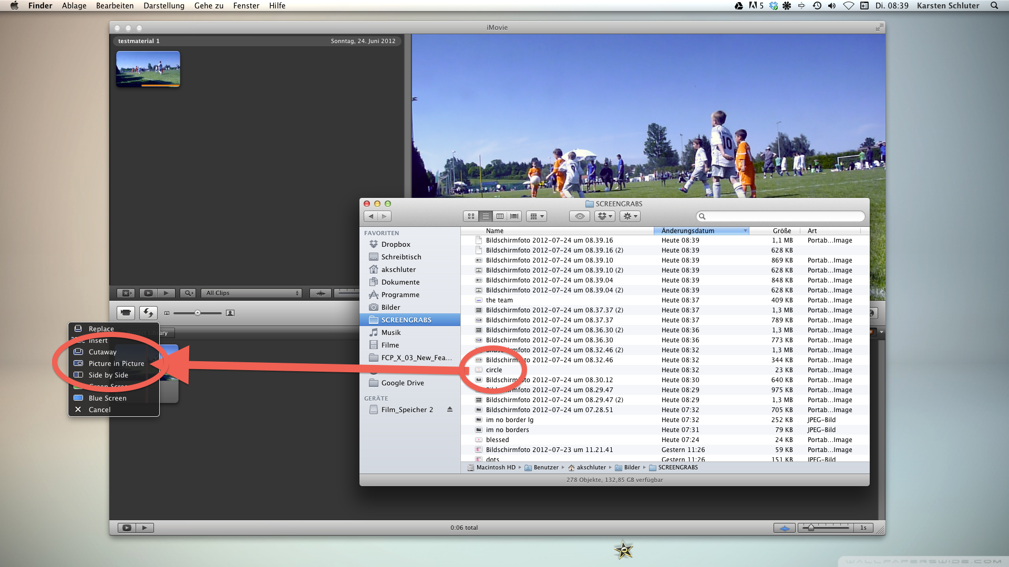
Task: Eject the Film_Speicher 2 drive
Action: (x=450, y=409)
